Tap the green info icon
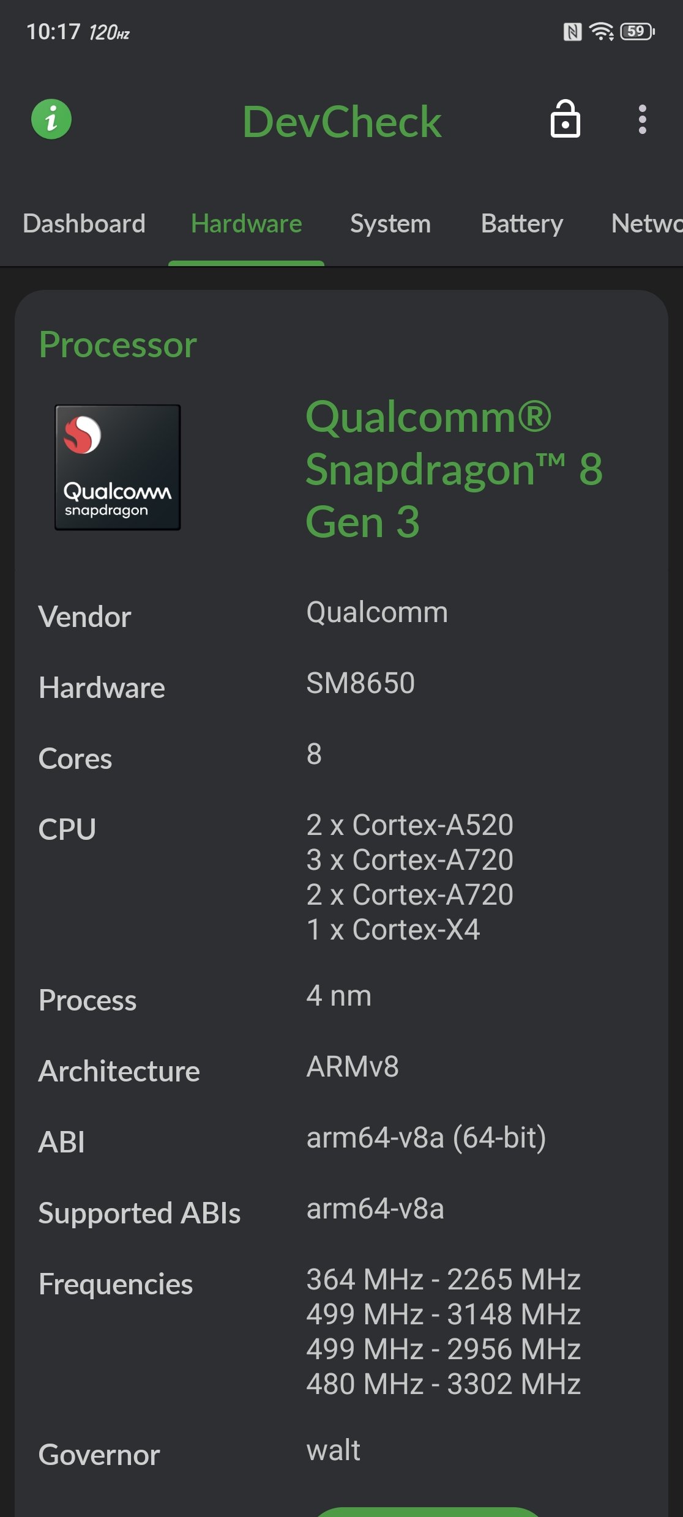Screen dimensions: 683x1517 (x=51, y=119)
